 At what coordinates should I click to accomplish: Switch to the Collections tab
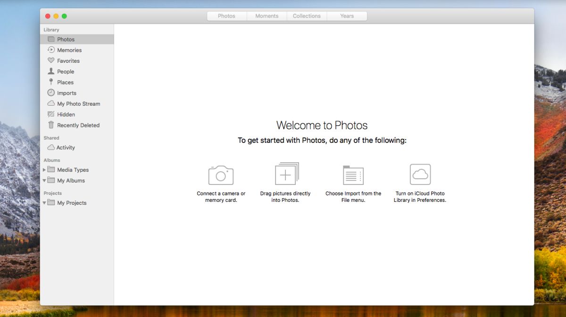point(307,16)
